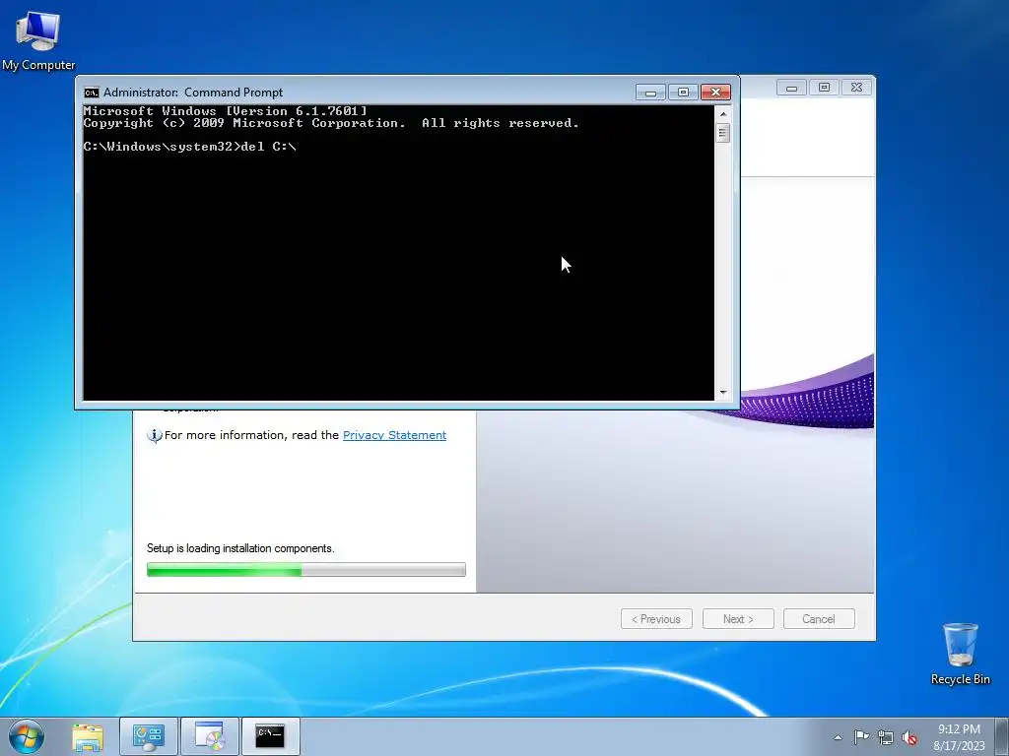This screenshot has height=756, width=1009.
Task: Maximize the Command Prompt window
Action: [683, 93]
